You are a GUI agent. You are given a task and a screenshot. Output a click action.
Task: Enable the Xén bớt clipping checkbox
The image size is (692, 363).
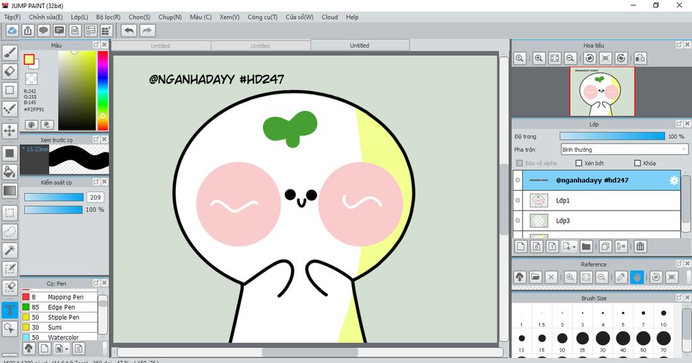pos(578,163)
